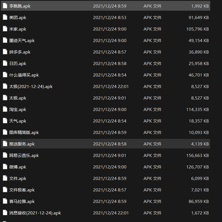Viewport: 222px width, 222px height.
Task: Click the file icon next to 淘宝.apk
Action: (5, 109)
